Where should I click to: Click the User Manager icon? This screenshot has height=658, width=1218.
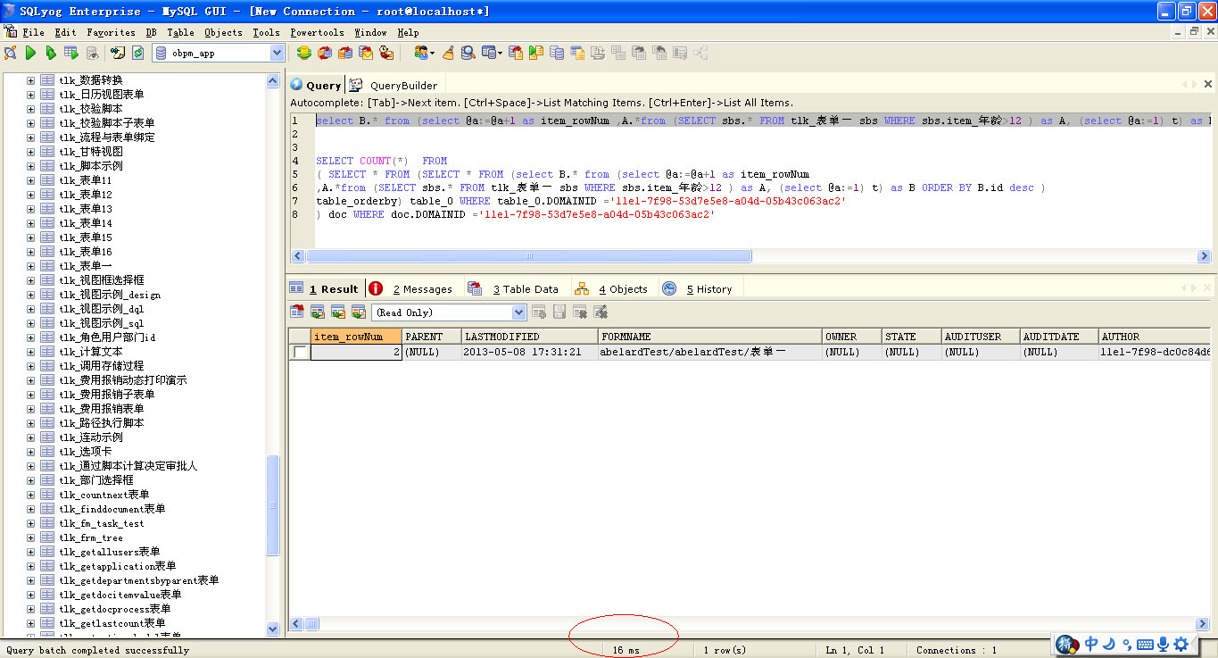coord(420,53)
